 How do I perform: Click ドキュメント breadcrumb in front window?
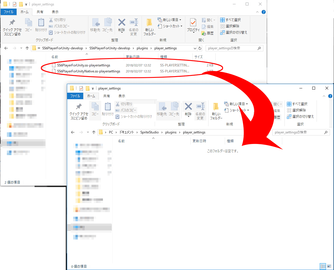click(126, 132)
